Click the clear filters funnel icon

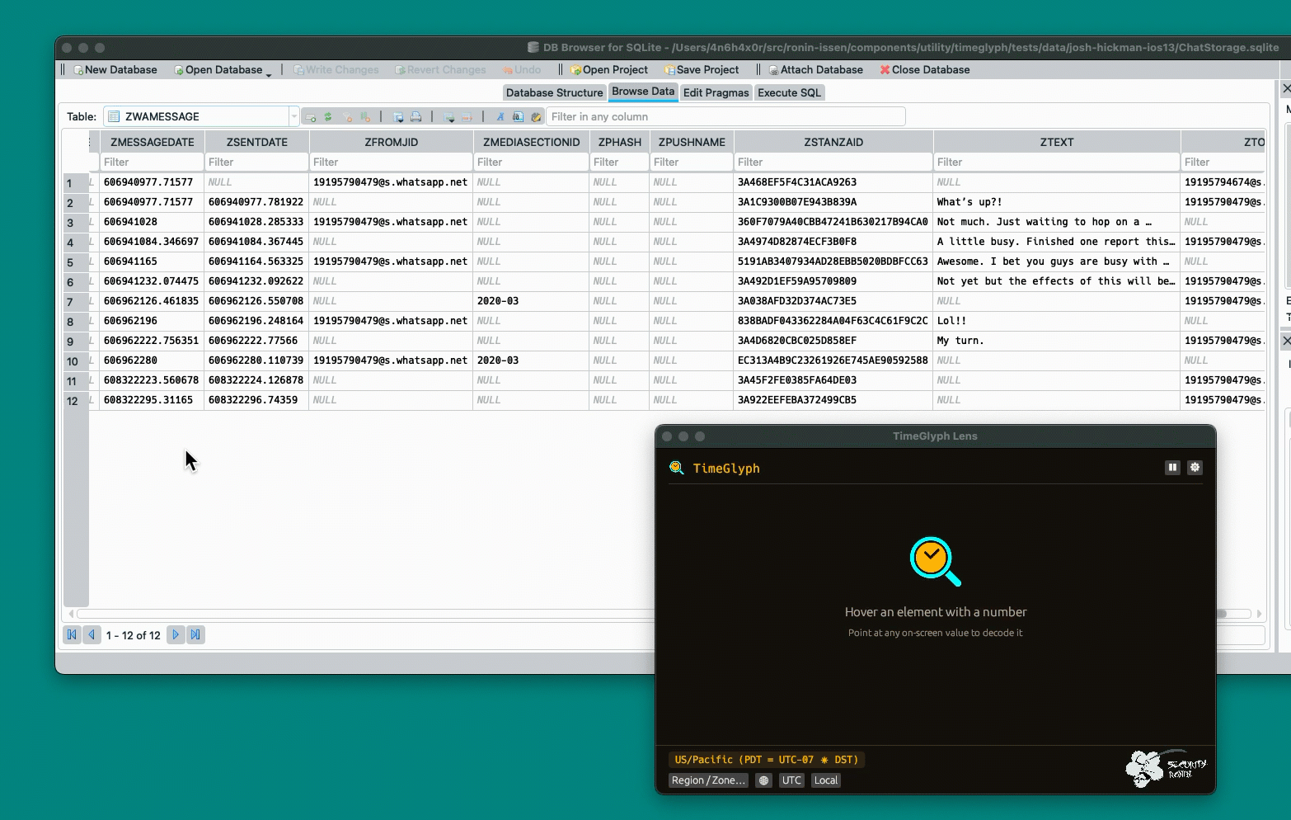click(347, 117)
